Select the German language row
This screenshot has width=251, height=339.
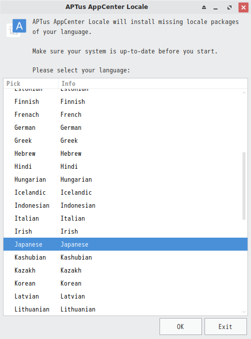point(125,127)
